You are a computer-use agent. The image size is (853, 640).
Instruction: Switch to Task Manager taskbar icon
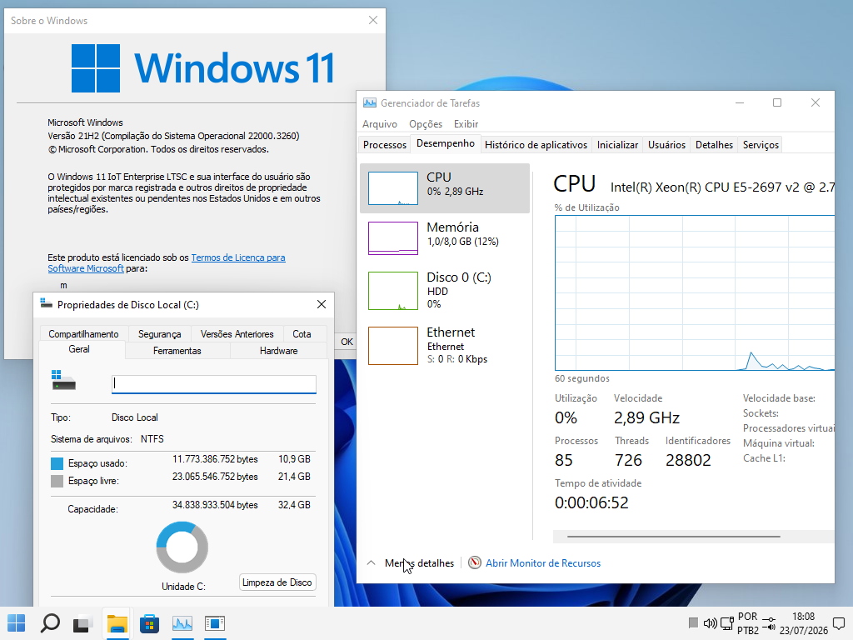click(x=182, y=623)
